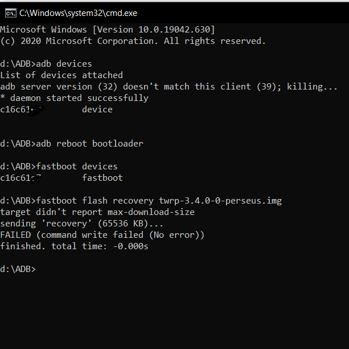
Task: Click the 'fastboot' status word beside the serial
Action: [x=102, y=178]
